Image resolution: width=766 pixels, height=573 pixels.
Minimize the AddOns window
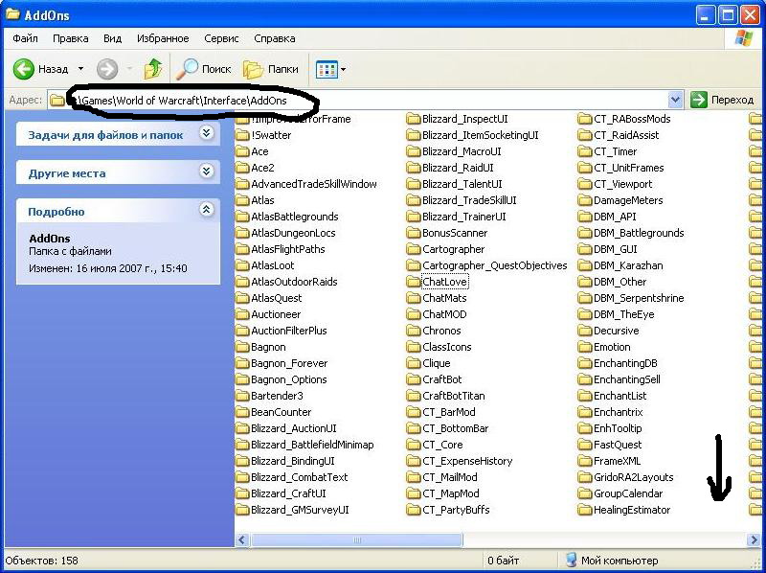[706, 15]
